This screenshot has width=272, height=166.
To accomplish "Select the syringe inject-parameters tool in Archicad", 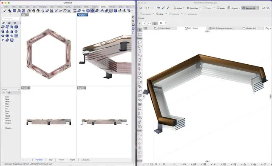I will pos(168,8).
